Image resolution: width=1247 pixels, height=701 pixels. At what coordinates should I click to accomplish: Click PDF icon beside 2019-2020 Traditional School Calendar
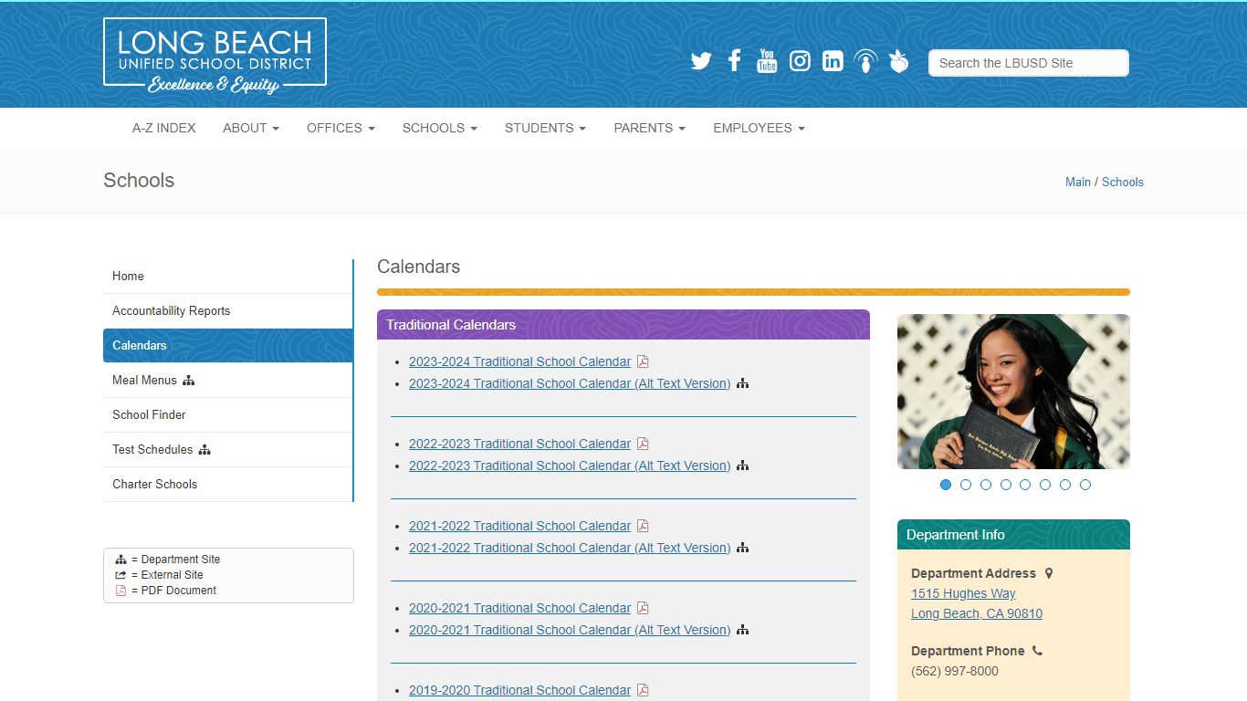(x=643, y=690)
